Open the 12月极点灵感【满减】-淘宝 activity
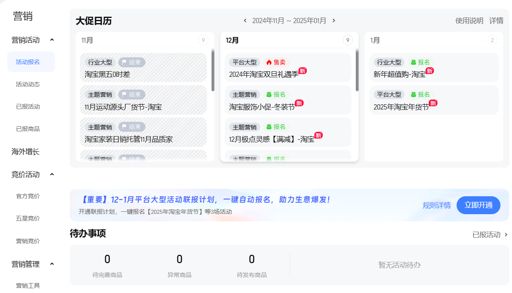Viewport: 512px width, 293px height. pos(288,132)
